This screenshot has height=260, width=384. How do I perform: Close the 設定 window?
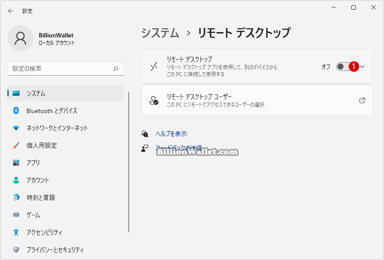pos(374,7)
